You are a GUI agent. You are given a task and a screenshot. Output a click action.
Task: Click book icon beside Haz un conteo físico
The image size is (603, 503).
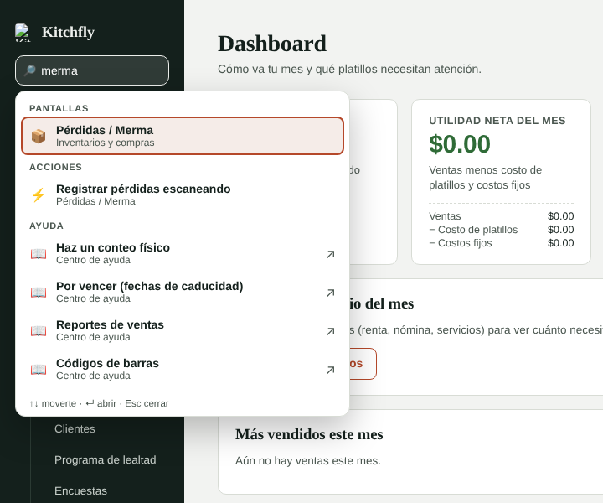point(39,254)
